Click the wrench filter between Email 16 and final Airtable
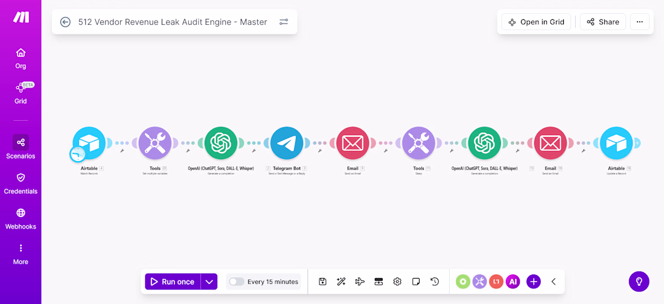 [583, 150]
